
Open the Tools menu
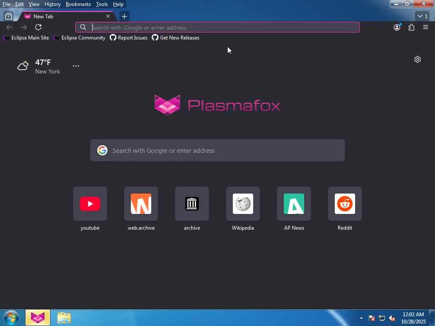pyautogui.click(x=102, y=4)
